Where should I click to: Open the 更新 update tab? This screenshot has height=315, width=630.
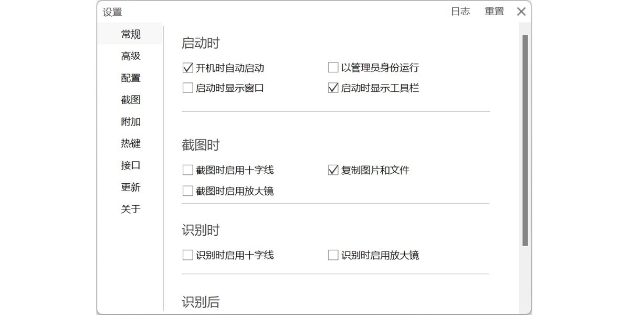point(131,187)
